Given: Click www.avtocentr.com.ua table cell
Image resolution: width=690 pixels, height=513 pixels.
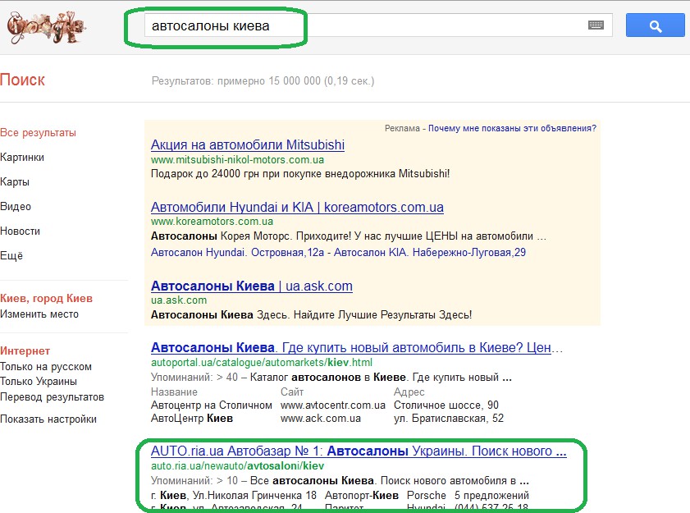Looking at the screenshot, I should pyautogui.click(x=332, y=405).
